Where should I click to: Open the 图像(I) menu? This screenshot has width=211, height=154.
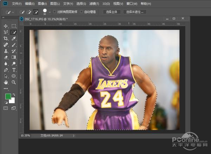click(43, 4)
